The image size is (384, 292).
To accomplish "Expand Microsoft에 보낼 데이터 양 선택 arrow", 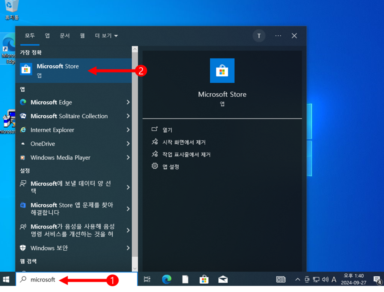I will click(x=128, y=188).
